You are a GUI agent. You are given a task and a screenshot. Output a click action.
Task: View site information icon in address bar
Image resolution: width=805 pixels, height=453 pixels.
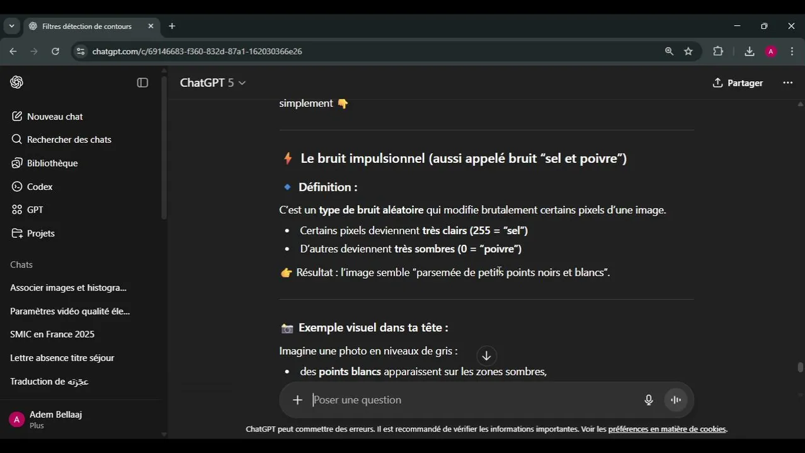pos(80,52)
